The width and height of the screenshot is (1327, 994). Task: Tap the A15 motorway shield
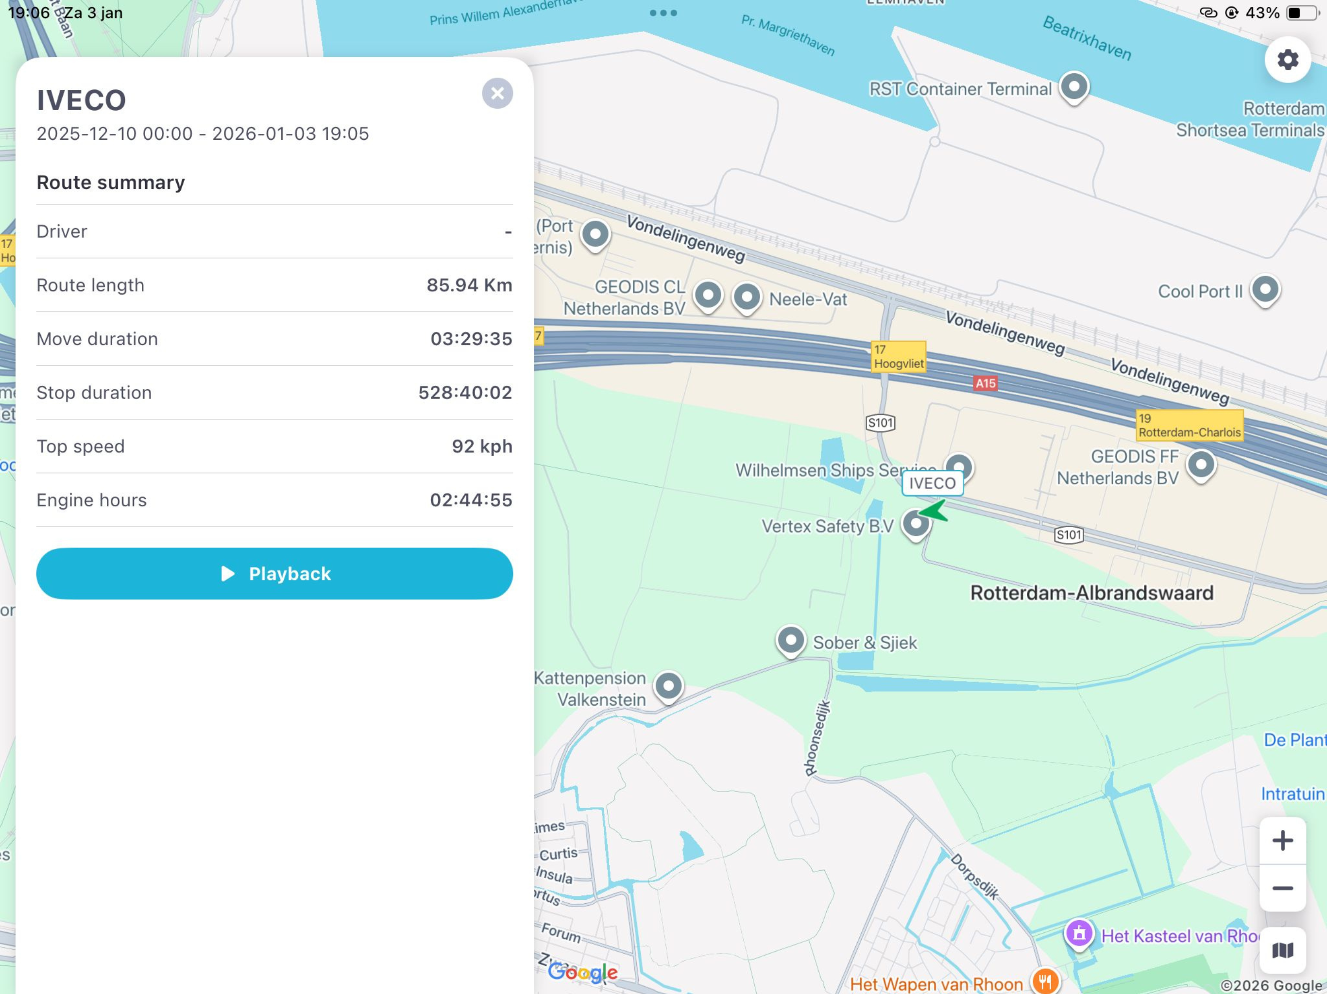pyautogui.click(x=985, y=383)
